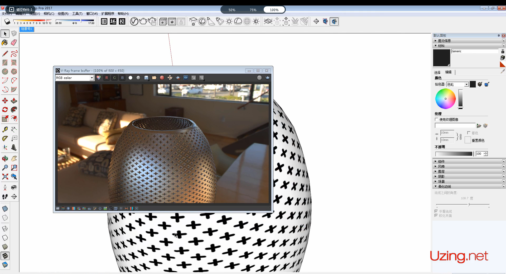Screen dimensions: 506x274
Task: Clear image with red X in frame buffer
Action: (162, 78)
